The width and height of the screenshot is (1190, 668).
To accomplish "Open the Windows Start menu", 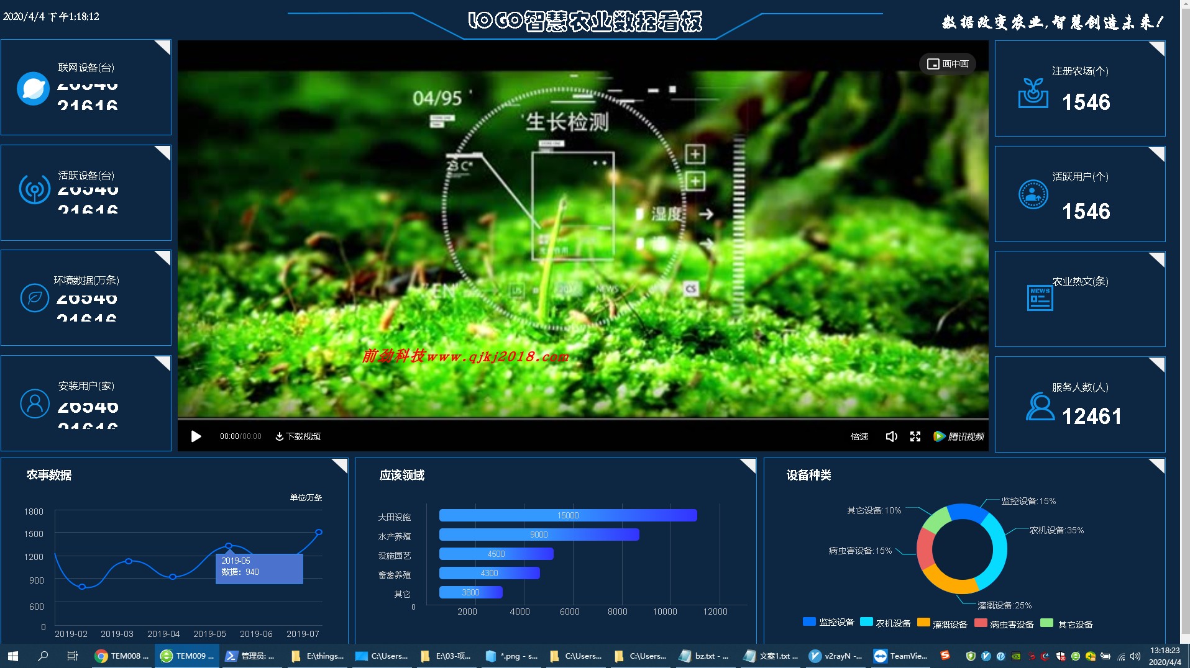I will click(13, 656).
